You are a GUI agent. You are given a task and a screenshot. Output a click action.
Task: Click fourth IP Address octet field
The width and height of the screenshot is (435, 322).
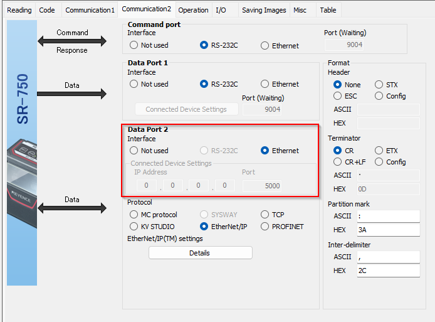click(x=225, y=185)
